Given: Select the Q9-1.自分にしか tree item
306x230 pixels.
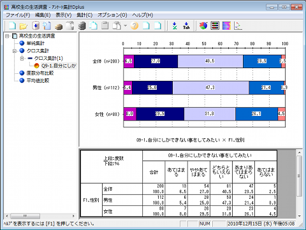Looking at the screenshot, I should coord(59,66).
